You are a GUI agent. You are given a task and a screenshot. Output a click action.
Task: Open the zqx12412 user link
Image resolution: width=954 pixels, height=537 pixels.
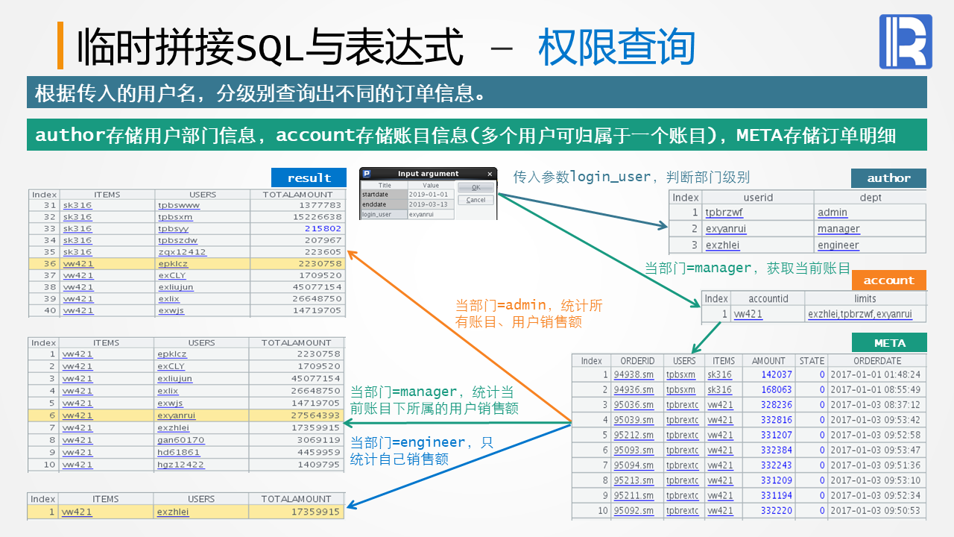point(182,252)
